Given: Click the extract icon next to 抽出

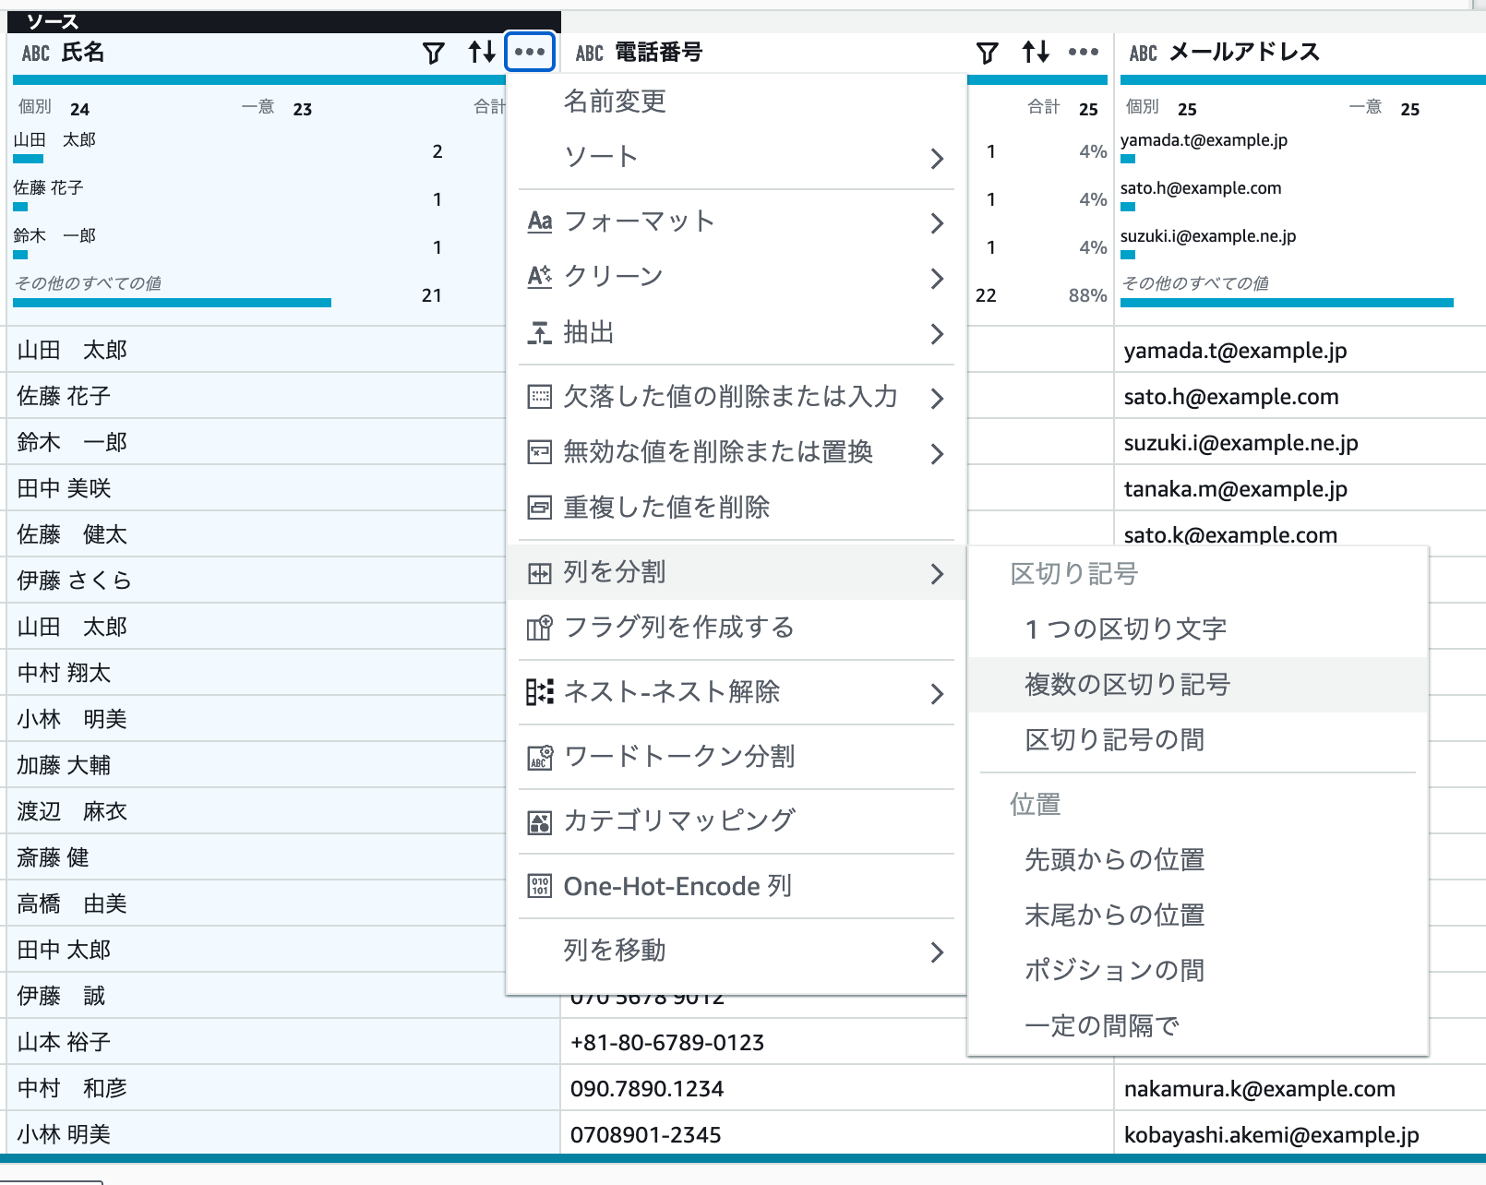Looking at the screenshot, I should pos(539,332).
